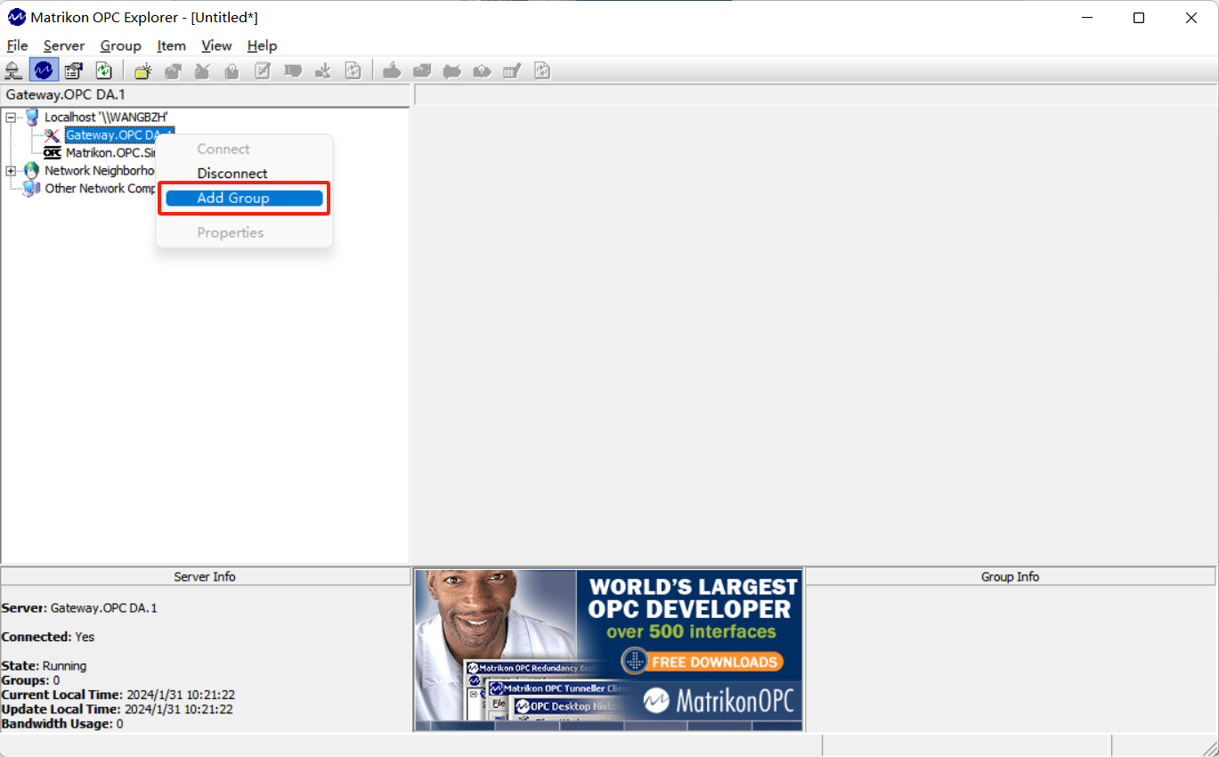Choose Add Group from the context menu
1219x757 pixels.
[244, 198]
